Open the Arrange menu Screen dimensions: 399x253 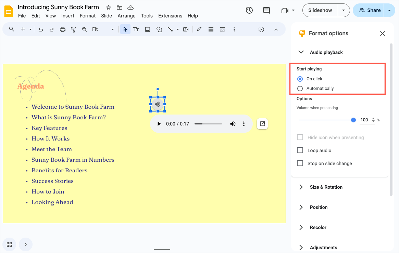[126, 16]
